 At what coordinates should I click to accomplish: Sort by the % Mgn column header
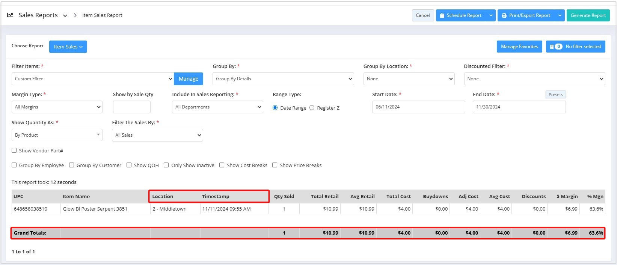(595, 196)
